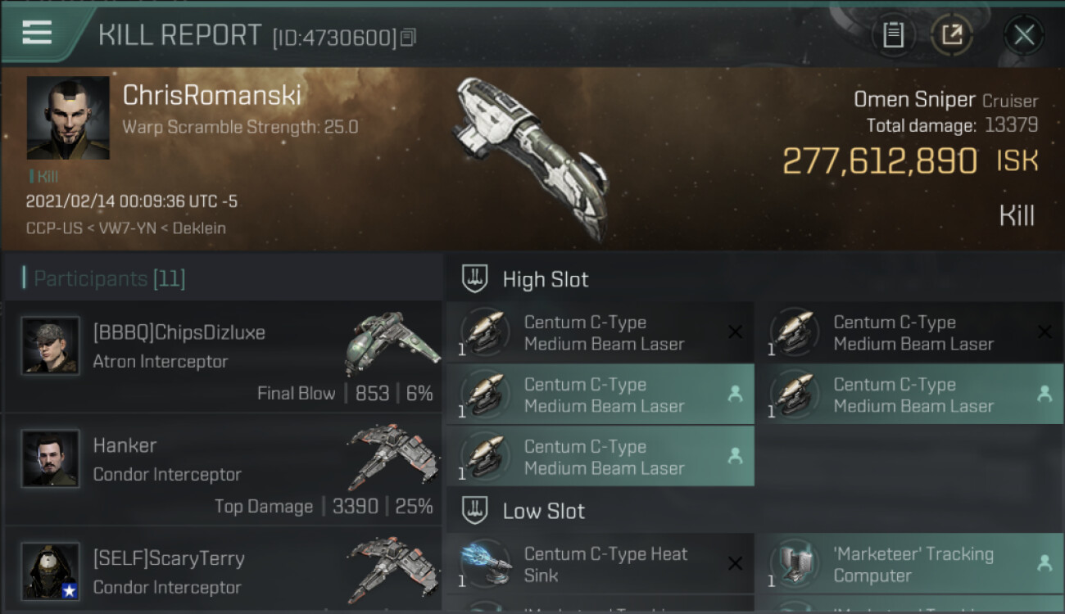The height and width of the screenshot is (614, 1065).
Task: Select 'Marketeer' Tracking Computer icon
Action: [x=794, y=565]
